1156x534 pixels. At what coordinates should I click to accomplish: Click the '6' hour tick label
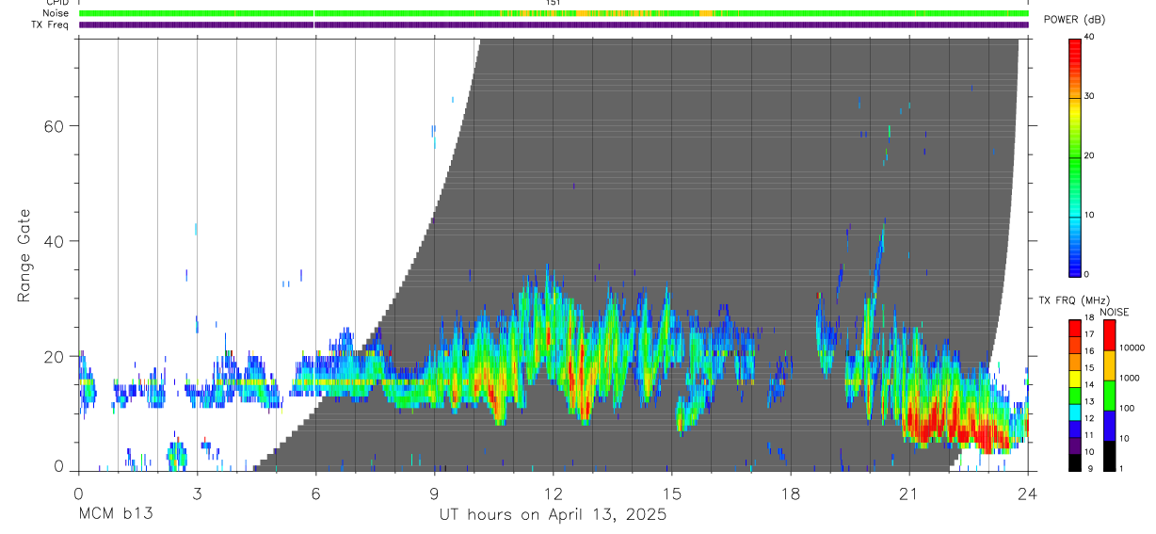click(x=315, y=494)
